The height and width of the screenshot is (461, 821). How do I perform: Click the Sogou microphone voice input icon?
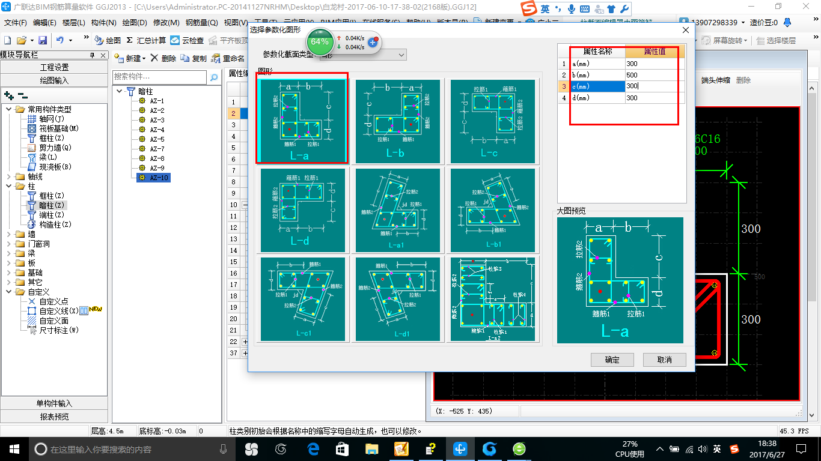[x=571, y=9]
